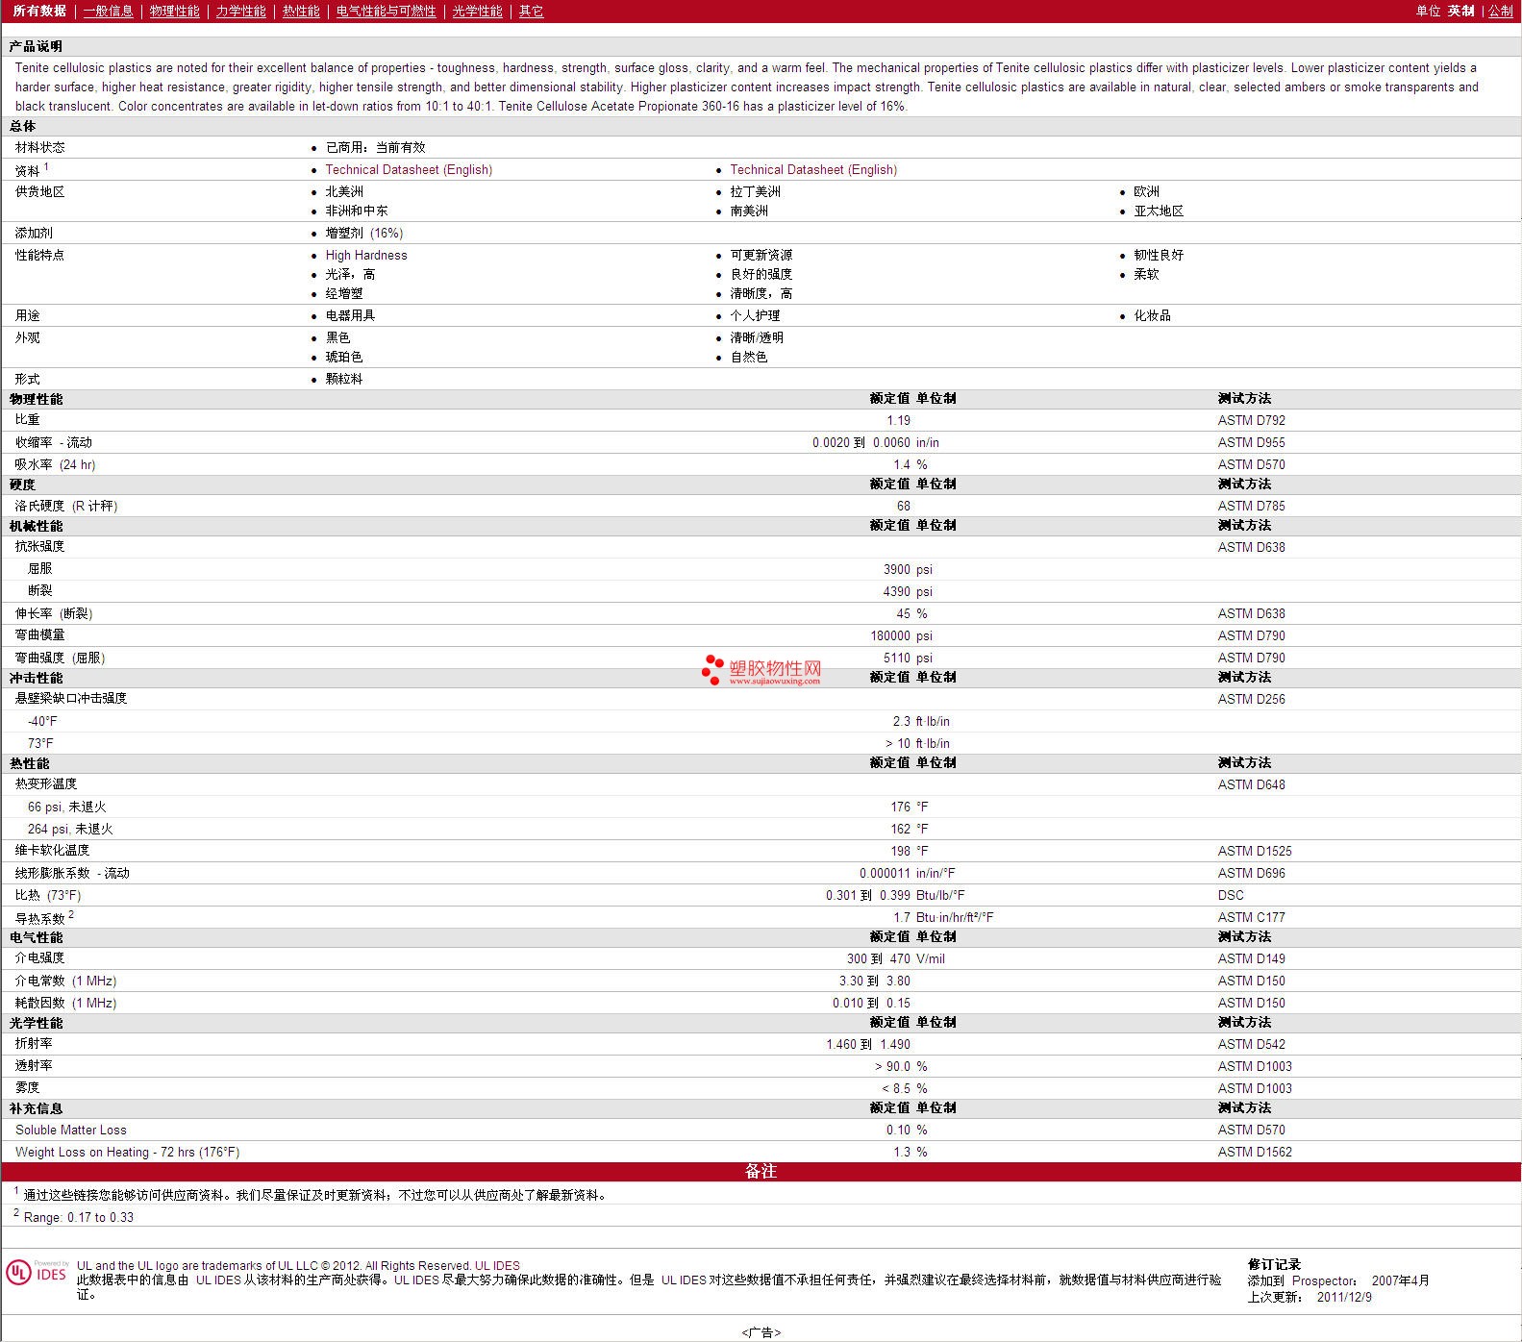1522x1342 pixels.
Task: Select the 其它 tab
Action: 532,11
